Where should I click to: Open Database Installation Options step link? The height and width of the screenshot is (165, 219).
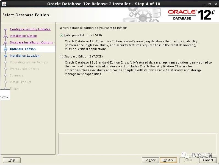tap(31, 42)
